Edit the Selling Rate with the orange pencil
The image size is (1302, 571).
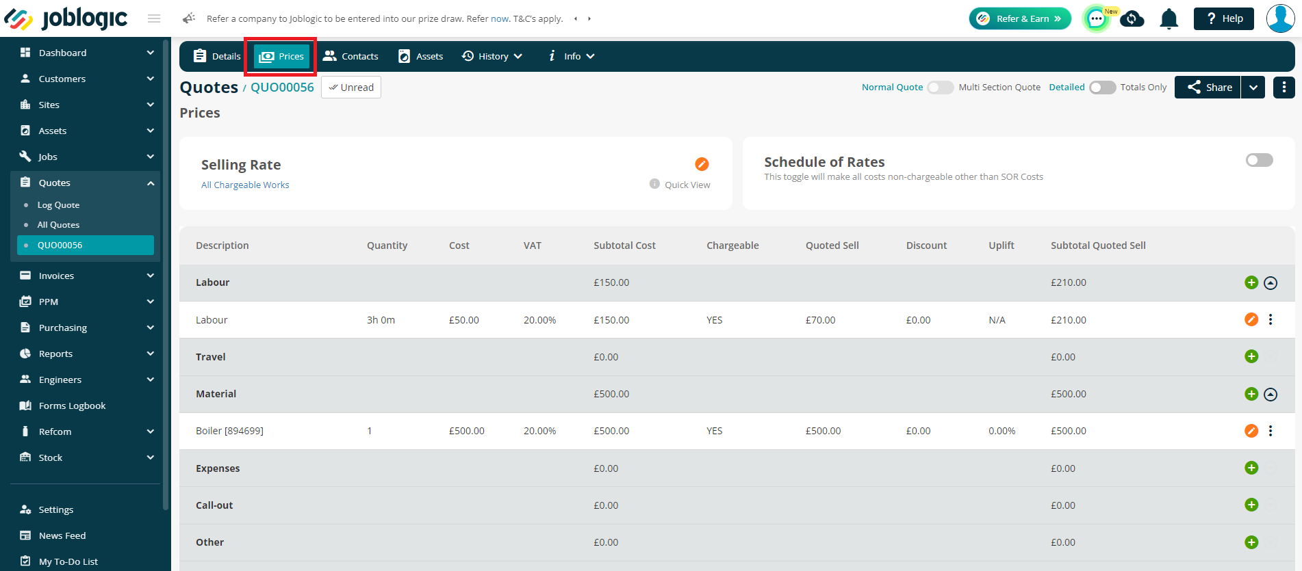[x=702, y=164]
